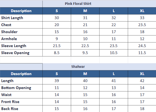Click the Shalwar table title cell
Viewport: 156px width, 112px height.
[x=99, y=67]
